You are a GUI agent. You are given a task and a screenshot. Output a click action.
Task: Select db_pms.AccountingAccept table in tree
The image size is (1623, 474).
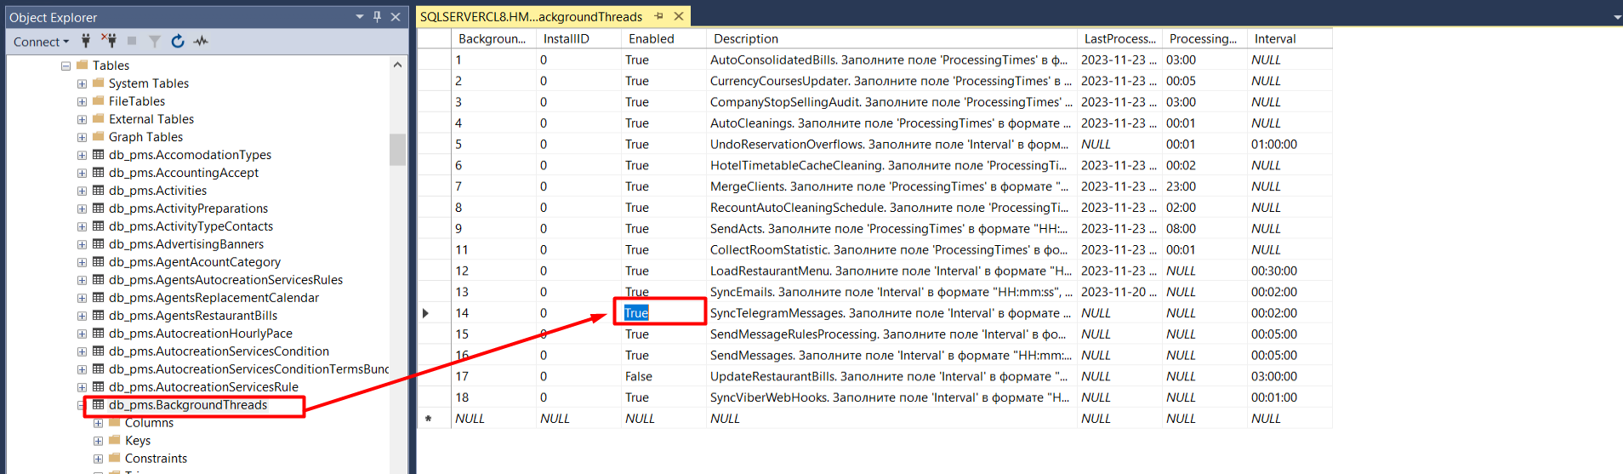[183, 173]
